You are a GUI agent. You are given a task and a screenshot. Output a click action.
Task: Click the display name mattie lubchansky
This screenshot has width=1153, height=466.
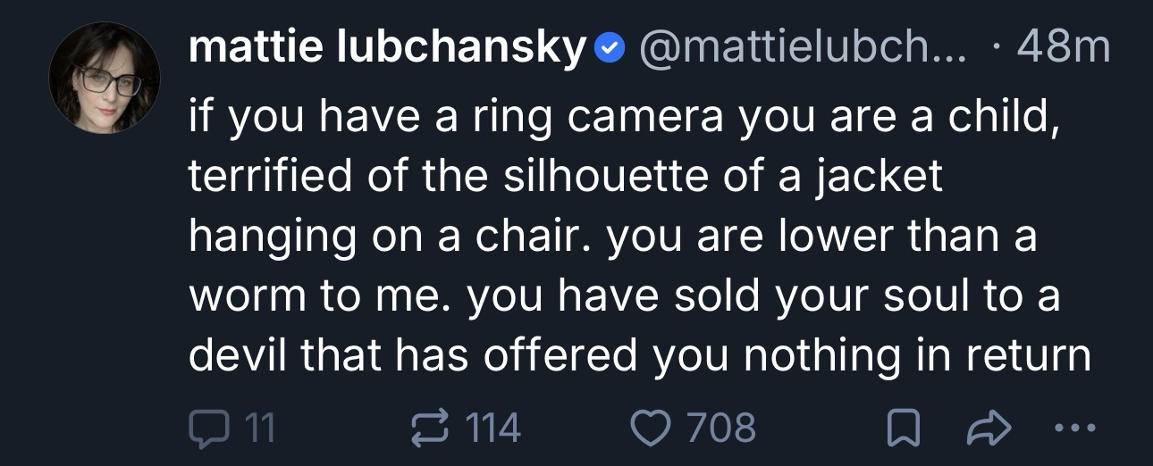click(386, 48)
